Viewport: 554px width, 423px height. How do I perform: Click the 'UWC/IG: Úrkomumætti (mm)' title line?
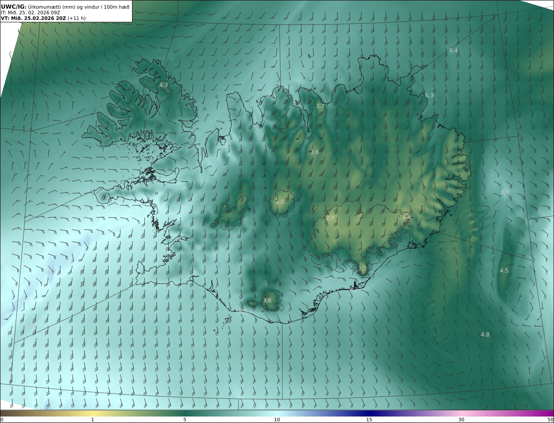click(65, 6)
